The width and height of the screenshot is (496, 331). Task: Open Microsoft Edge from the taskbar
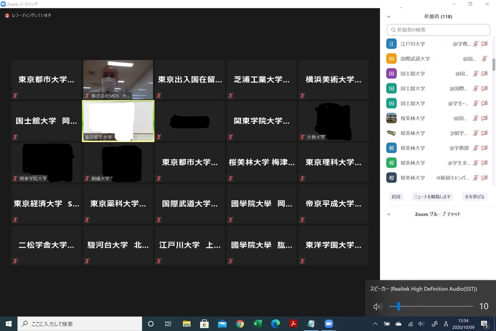point(276,324)
